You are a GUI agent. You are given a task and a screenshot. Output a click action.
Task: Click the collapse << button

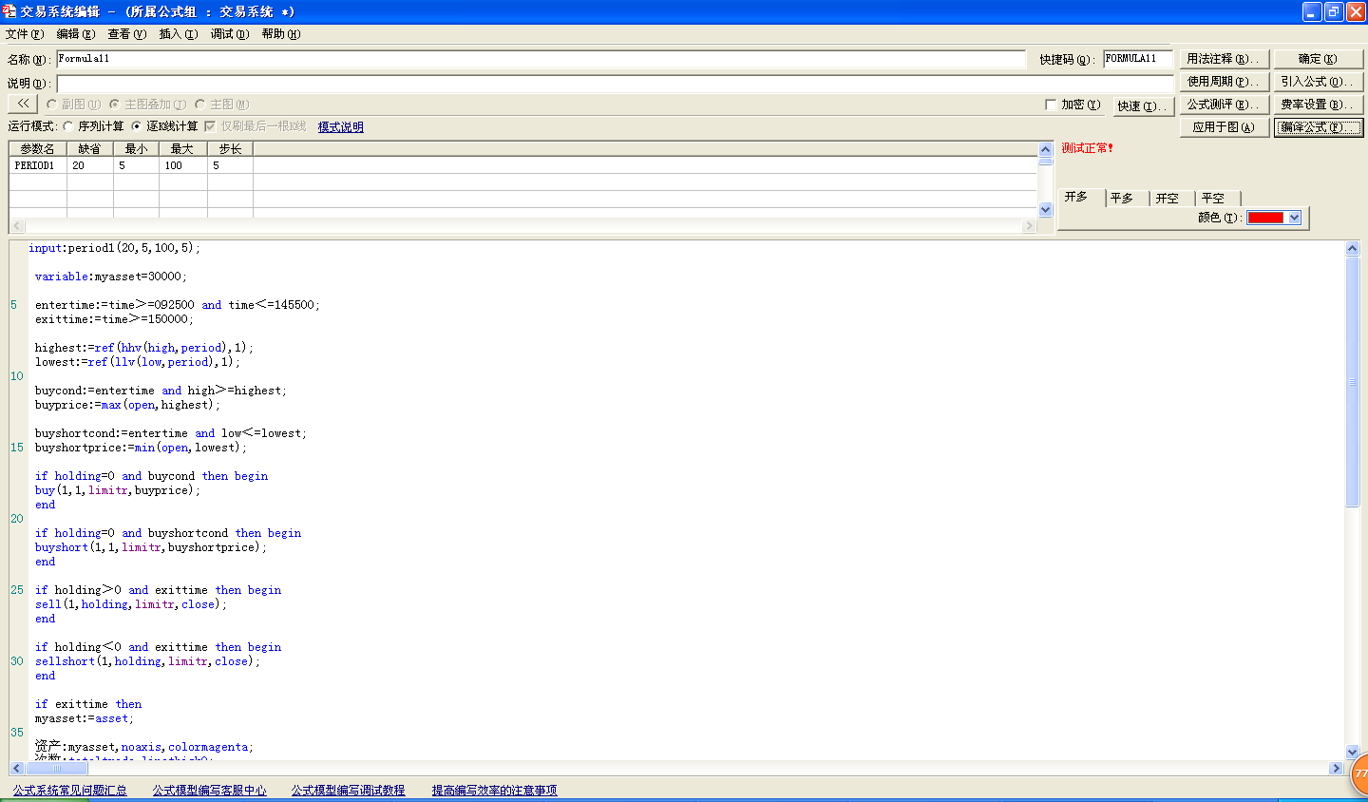coord(23,104)
